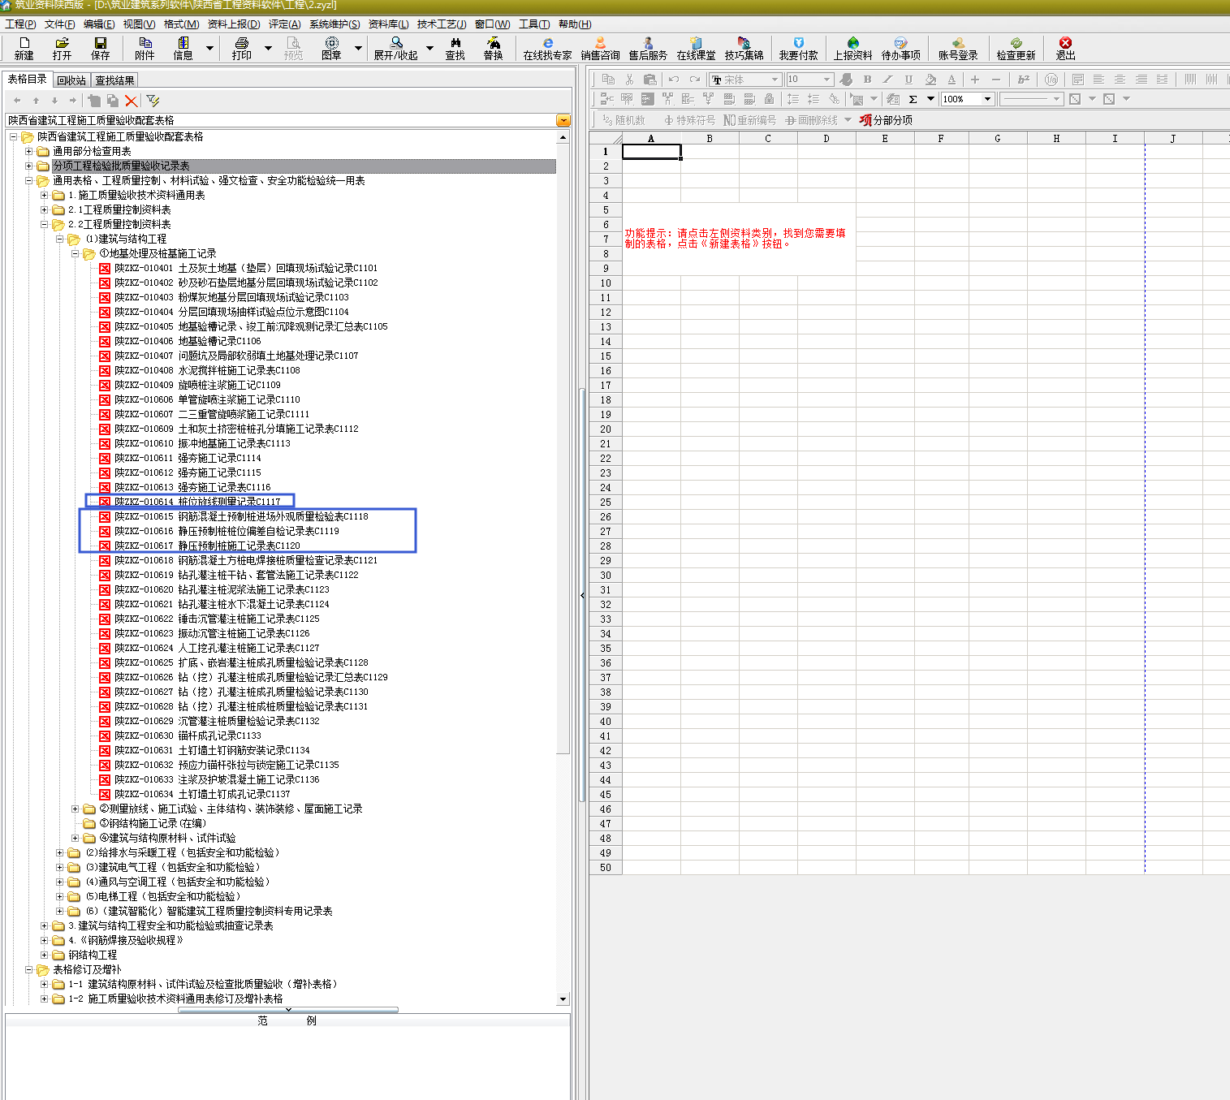This screenshot has width=1230, height=1100.
Task: Click 账号登录 account login icon
Action: (959, 49)
